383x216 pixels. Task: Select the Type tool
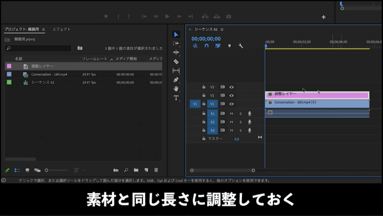point(176,98)
